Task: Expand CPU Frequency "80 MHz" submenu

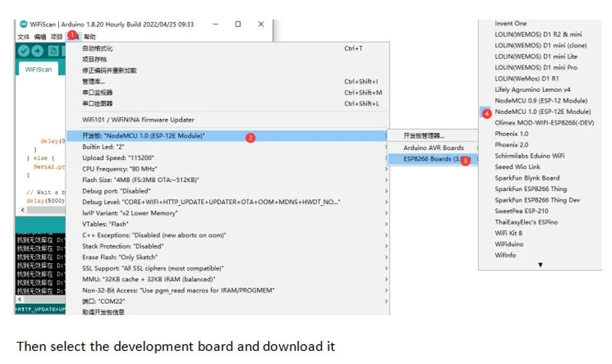Action: [x=227, y=169]
